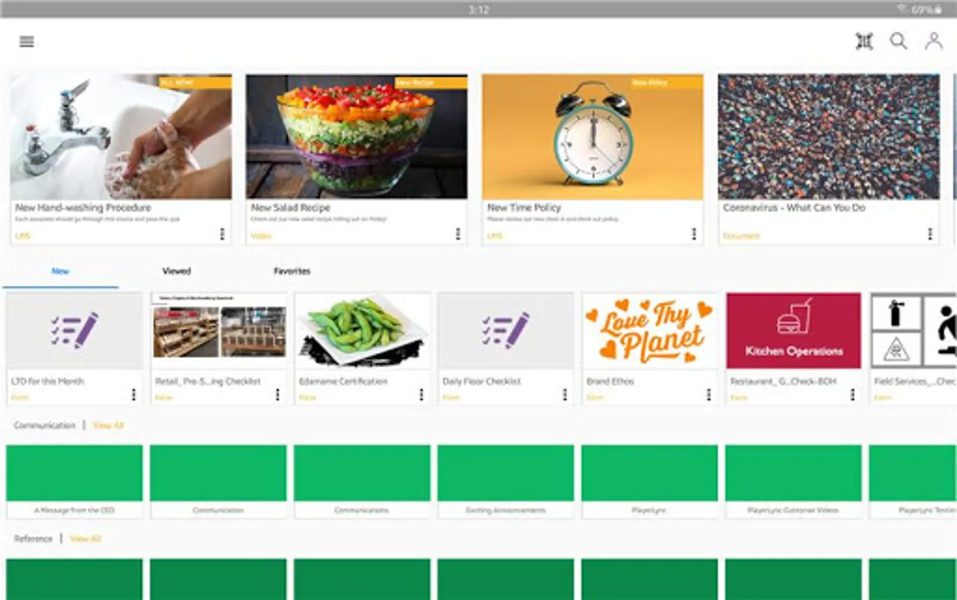957x600 pixels.
Task: Open the hamburger navigation menu
Action: point(27,42)
